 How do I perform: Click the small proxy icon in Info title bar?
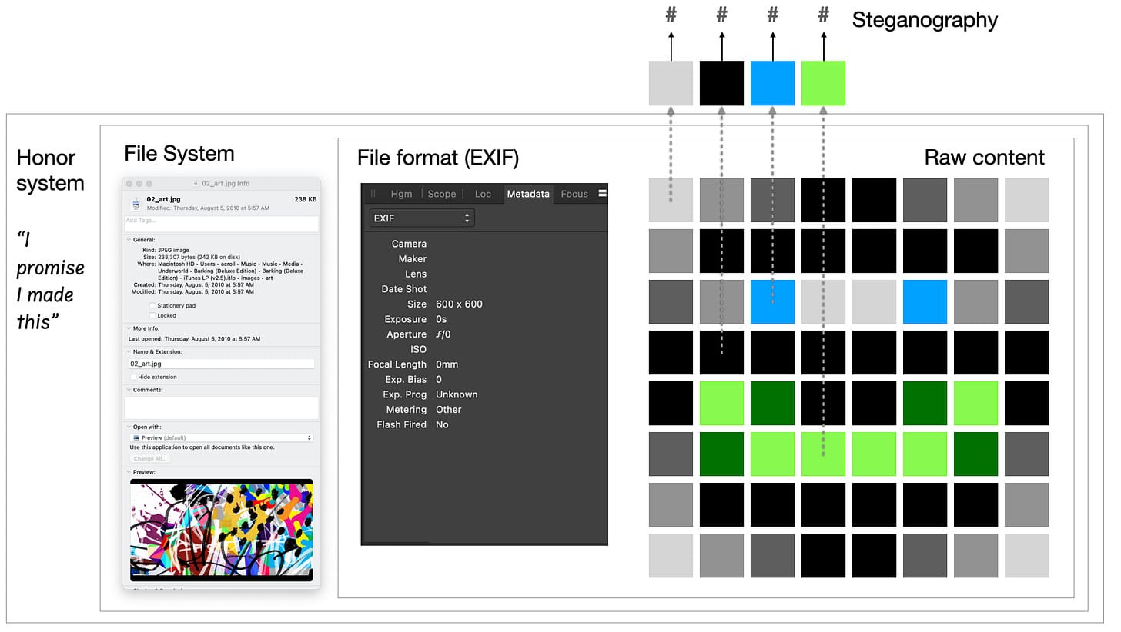[x=195, y=184]
